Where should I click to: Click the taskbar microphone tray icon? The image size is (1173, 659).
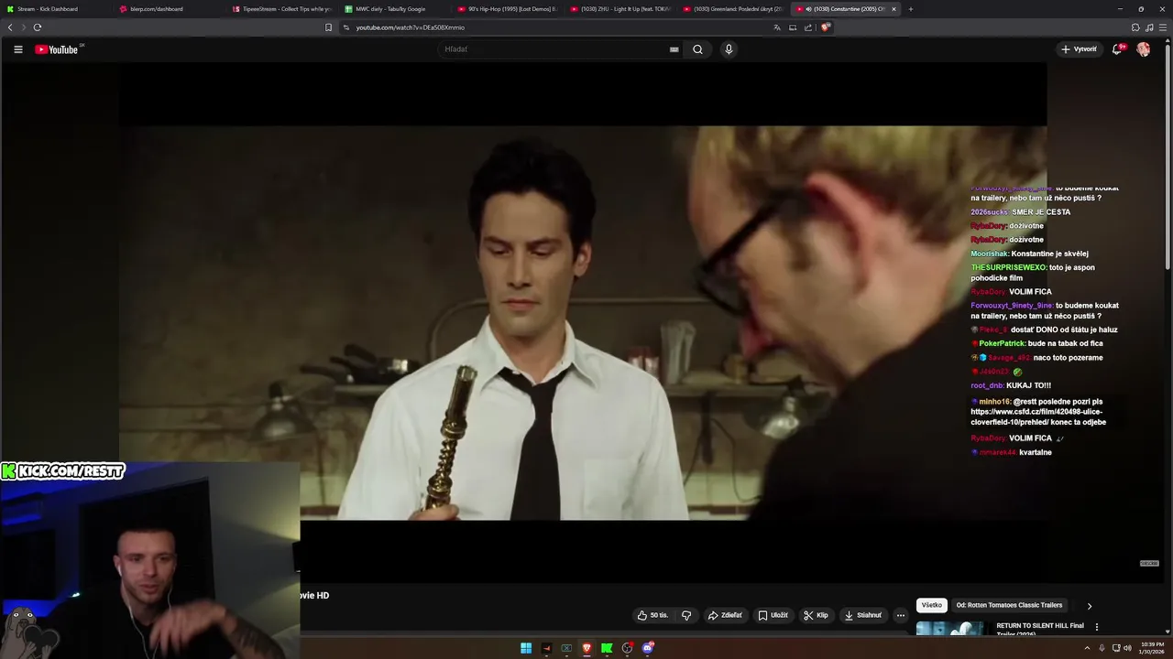coord(1102,648)
